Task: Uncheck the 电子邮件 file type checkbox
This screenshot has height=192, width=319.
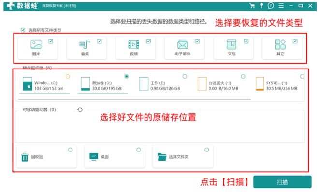Action: (x=197, y=41)
